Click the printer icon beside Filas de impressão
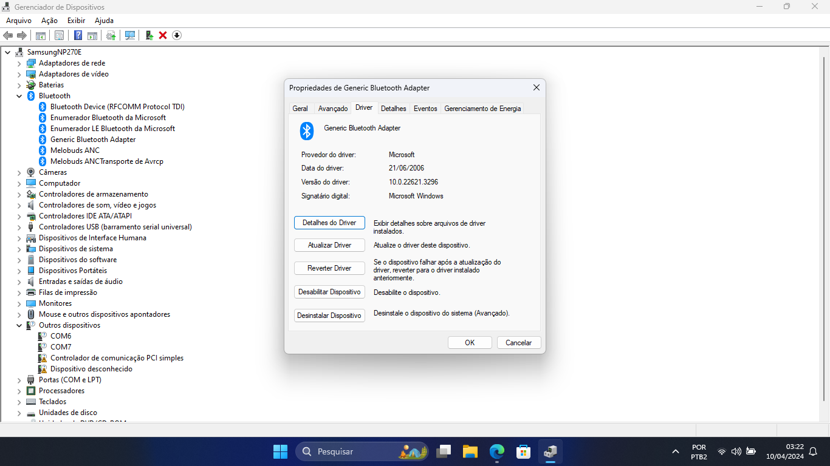 (31, 292)
